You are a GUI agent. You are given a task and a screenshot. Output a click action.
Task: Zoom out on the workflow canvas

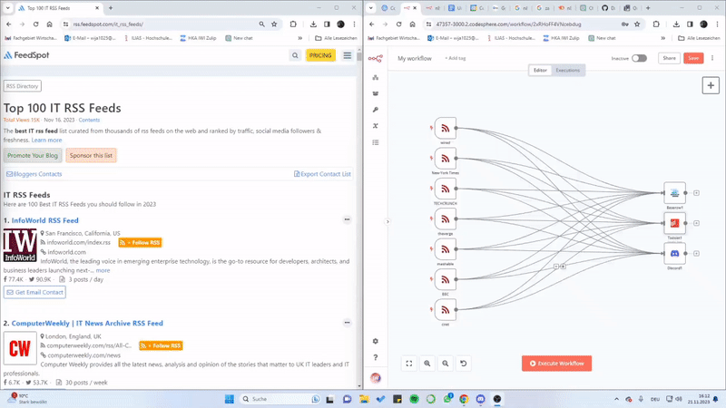pos(445,364)
